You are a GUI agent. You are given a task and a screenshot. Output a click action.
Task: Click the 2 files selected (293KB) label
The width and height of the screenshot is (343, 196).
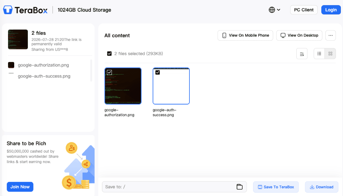[x=139, y=54]
